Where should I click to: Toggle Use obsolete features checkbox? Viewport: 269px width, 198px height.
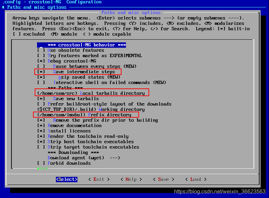click(71, 50)
